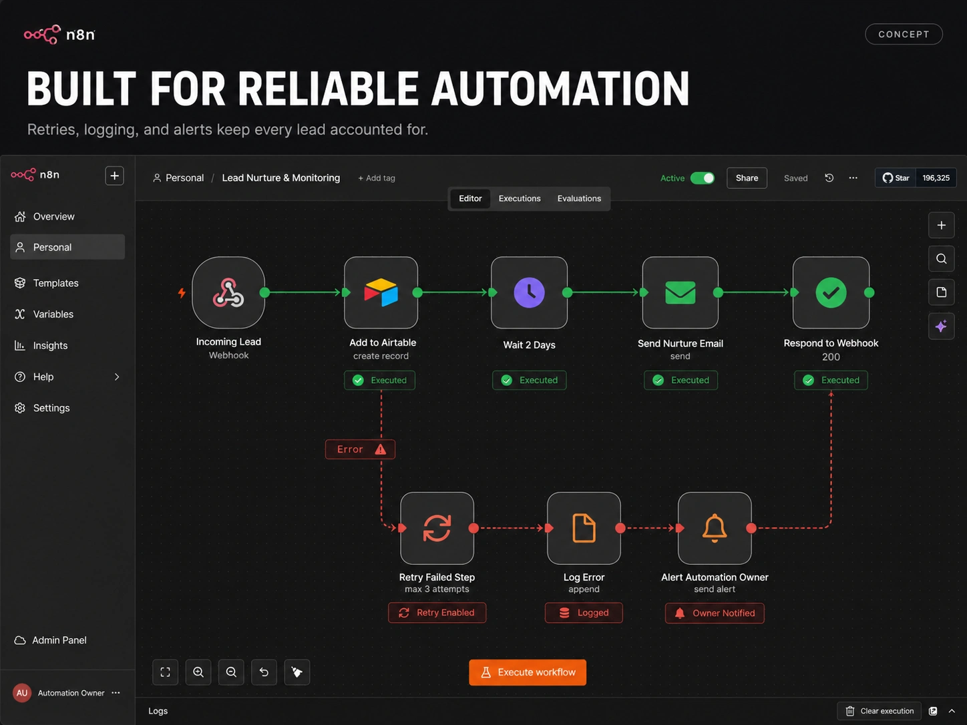Image resolution: width=967 pixels, height=725 pixels.
Task: Select the Alert Automation Owner bell node
Action: (x=715, y=528)
